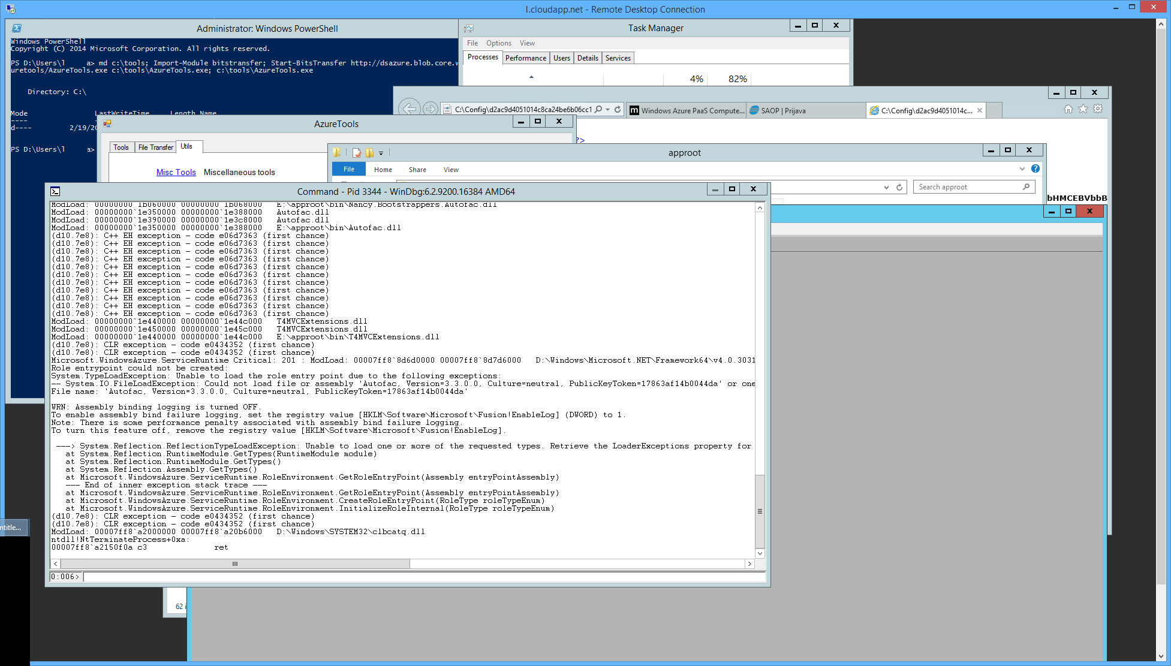Click Explorer properties quick access icon
Image resolution: width=1171 pixels, height=666 pixels.
[x=357, y=153]
